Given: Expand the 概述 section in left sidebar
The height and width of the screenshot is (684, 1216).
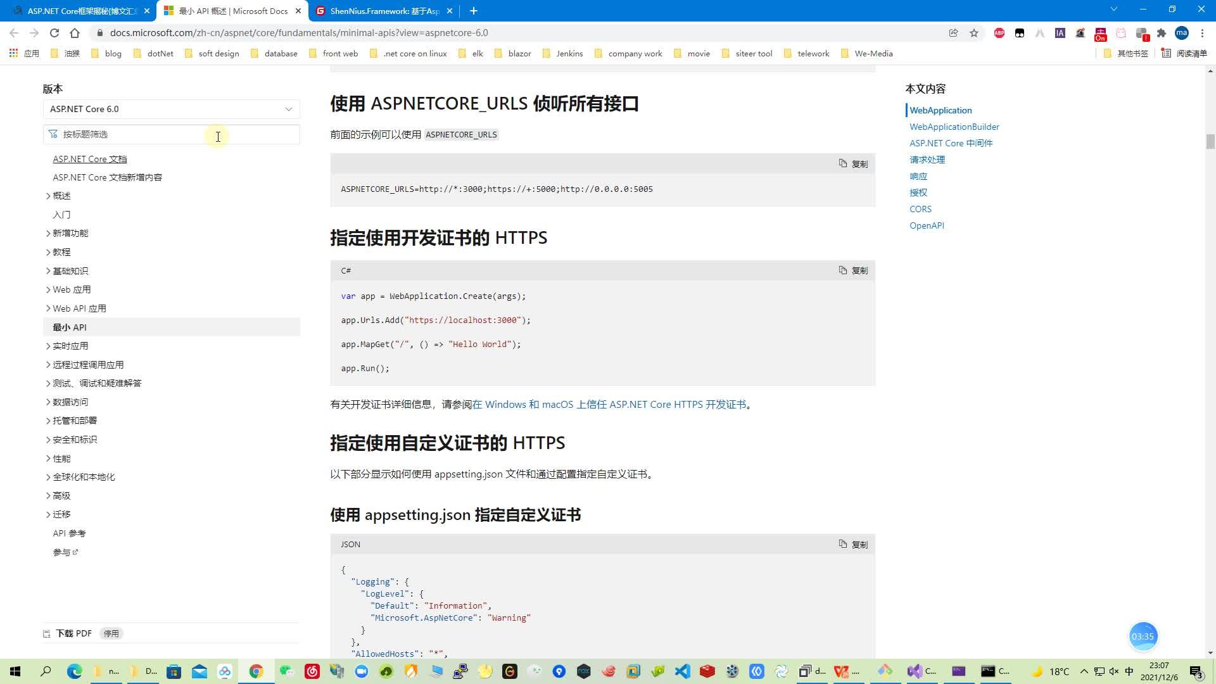Looking at the screenshot, I should [47, 194].
